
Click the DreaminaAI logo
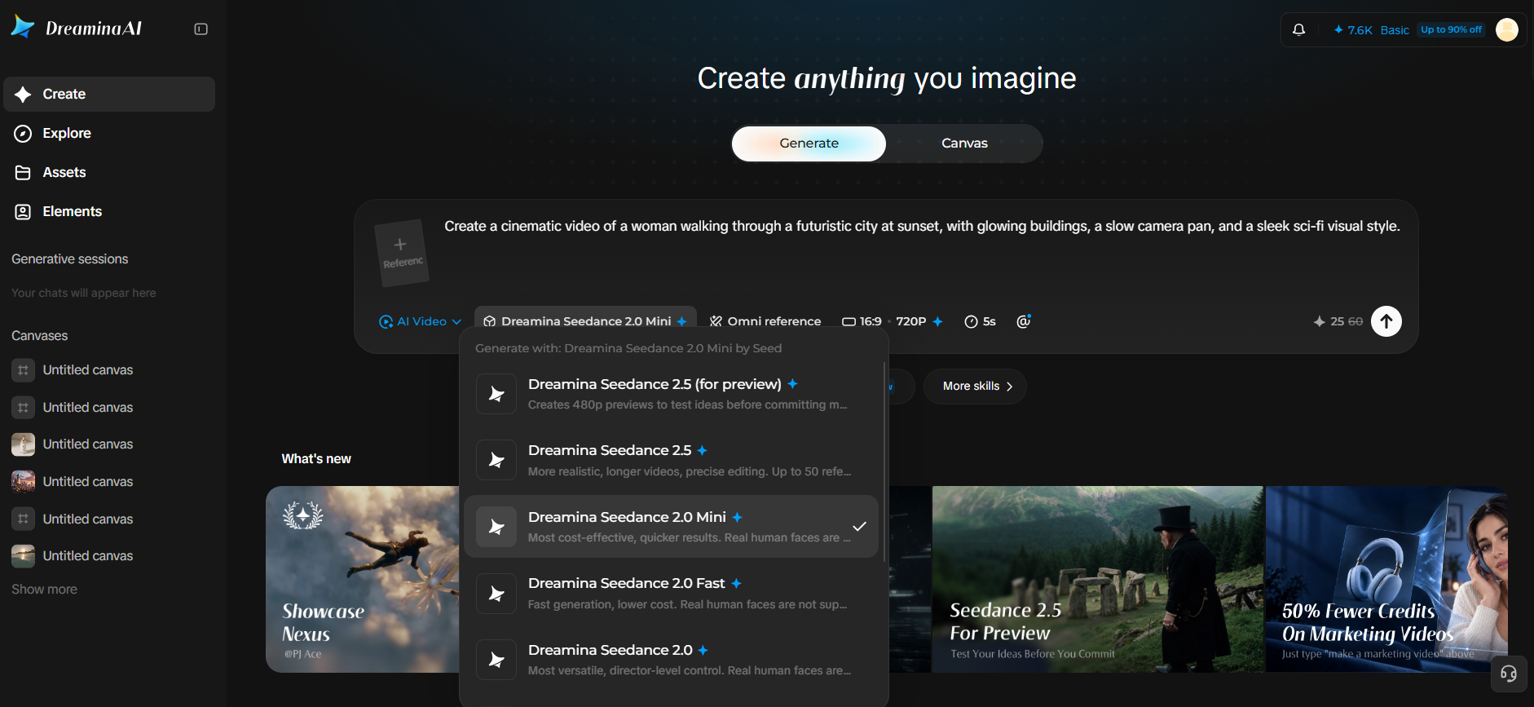pyautogui.click(x=76, y=28)
